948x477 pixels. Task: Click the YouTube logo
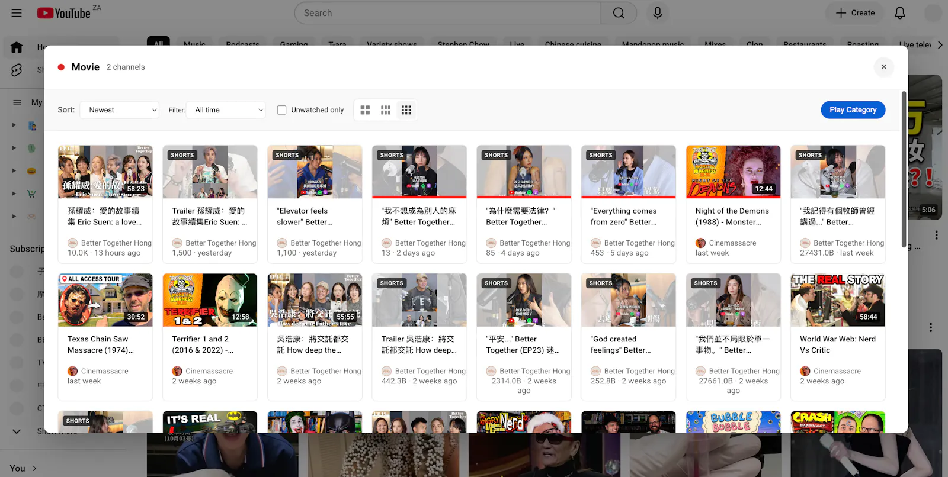point(64,13)
